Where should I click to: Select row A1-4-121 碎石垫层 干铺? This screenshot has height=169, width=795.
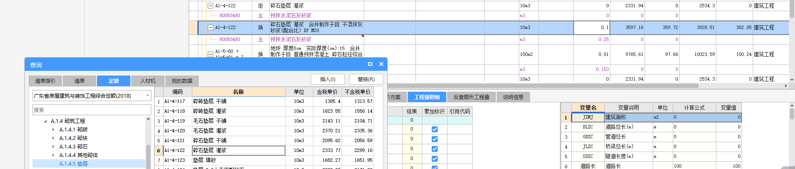pos(264,141)
